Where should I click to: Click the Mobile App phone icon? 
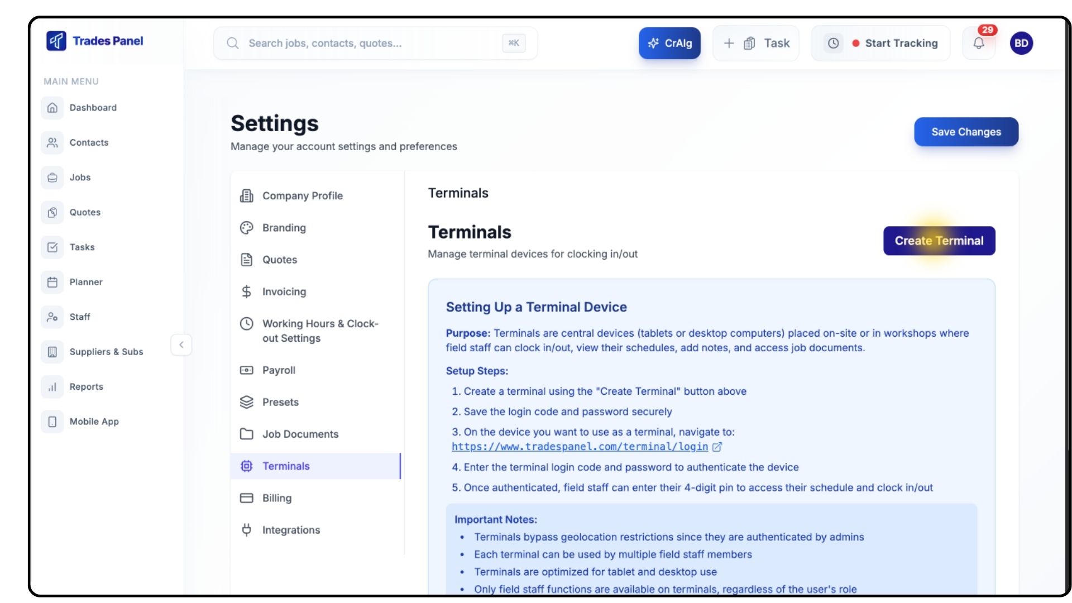(52, 422)
